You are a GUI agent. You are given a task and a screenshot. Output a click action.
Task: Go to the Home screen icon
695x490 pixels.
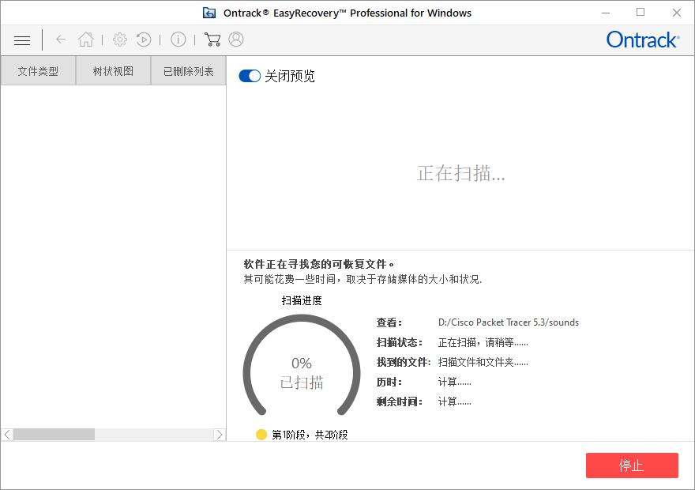tap(86, 39)
